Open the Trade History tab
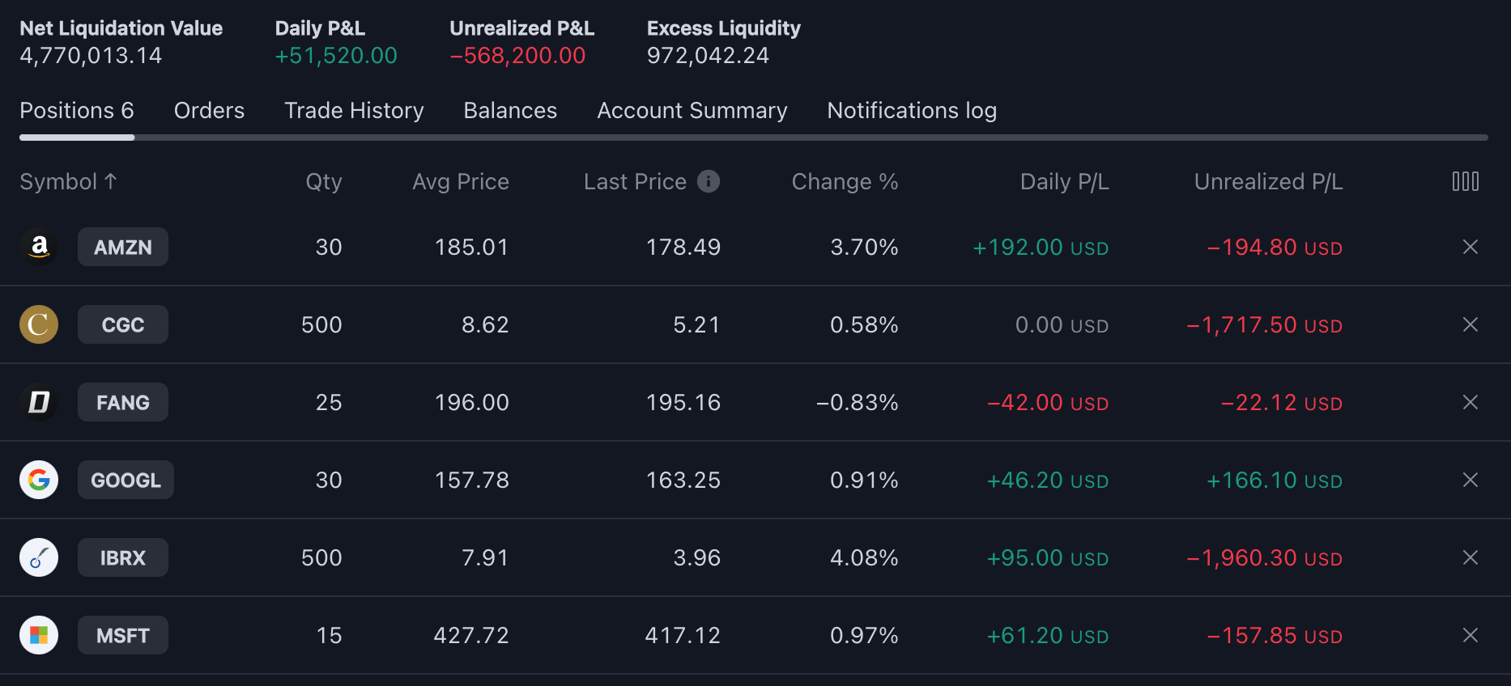This screenshot has width=1511, height=686. pyautogui.click(x=354, y=110)
